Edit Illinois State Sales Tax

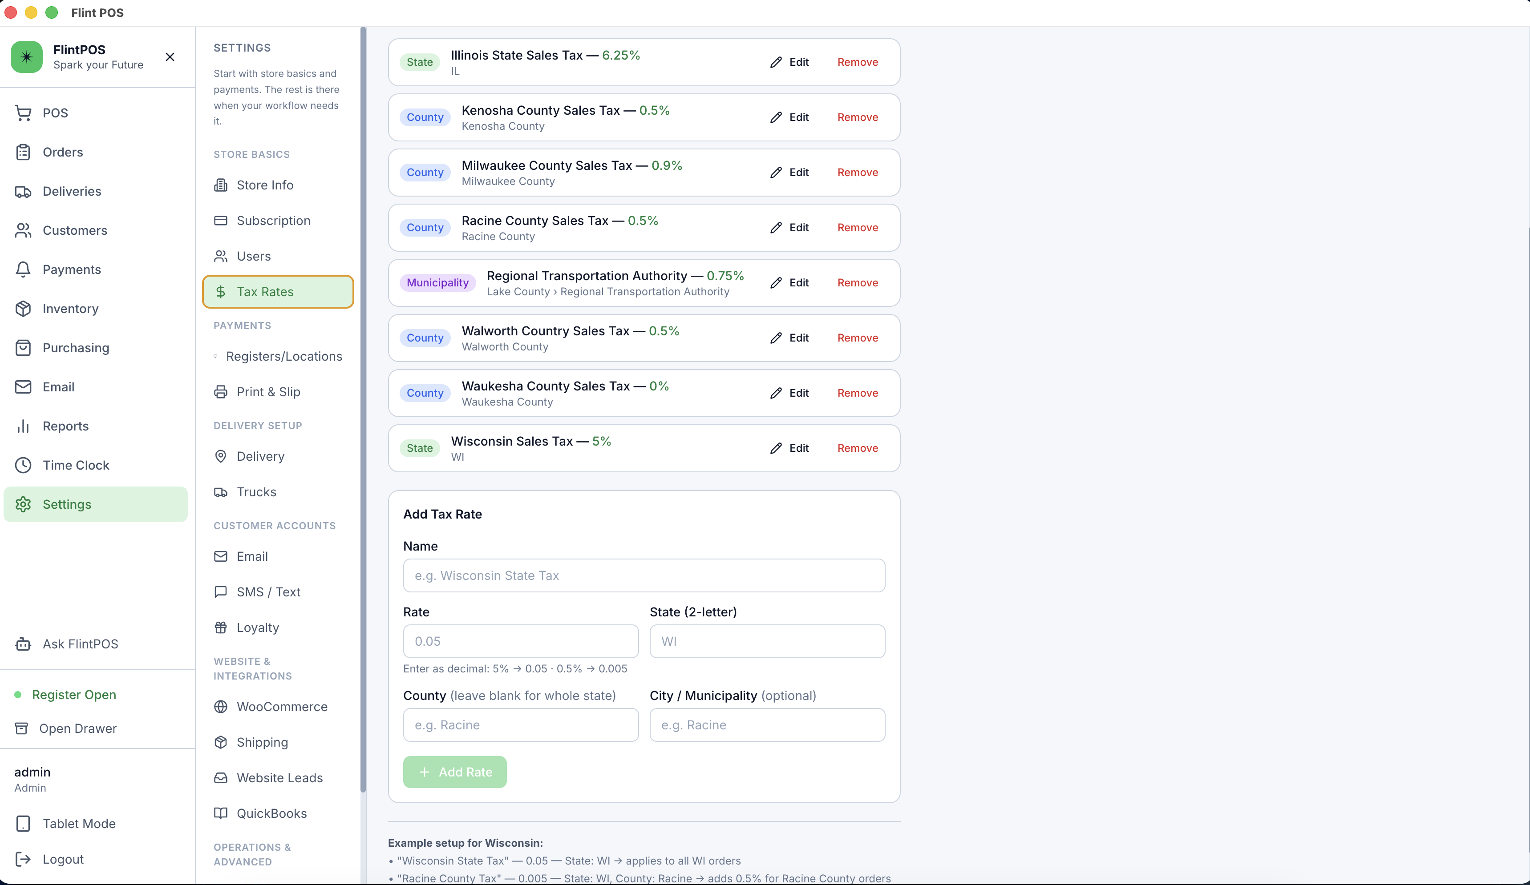[789, 62]
